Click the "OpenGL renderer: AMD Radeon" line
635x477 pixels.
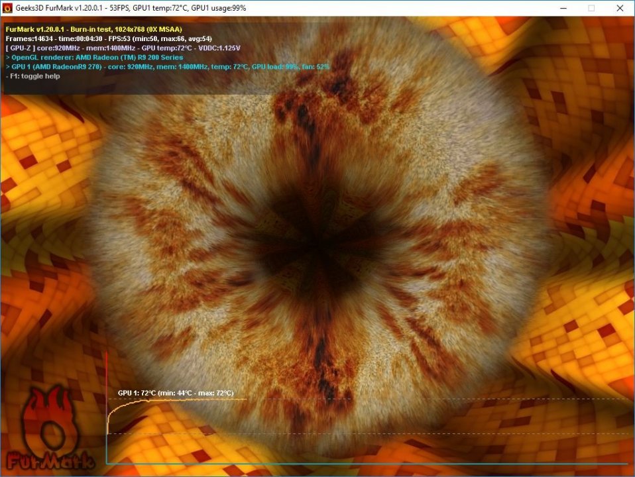tap(94, 57)
